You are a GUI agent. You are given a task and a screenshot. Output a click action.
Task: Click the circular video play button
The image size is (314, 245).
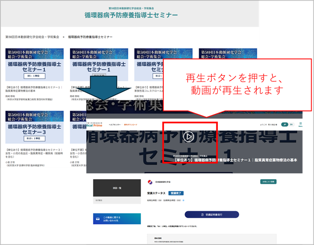point(188,136)
